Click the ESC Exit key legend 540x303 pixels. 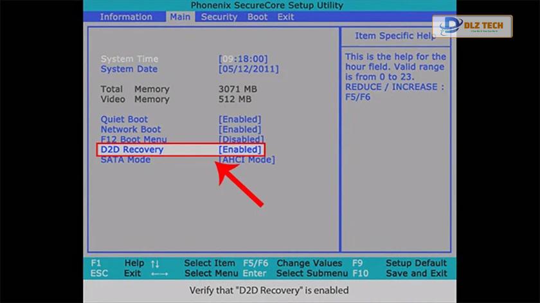coord(116,273)
